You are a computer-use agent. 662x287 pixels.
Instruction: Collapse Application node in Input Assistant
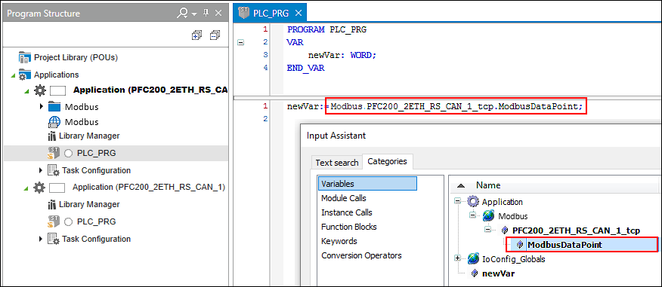pyautogui.click(x=457, y=202)
